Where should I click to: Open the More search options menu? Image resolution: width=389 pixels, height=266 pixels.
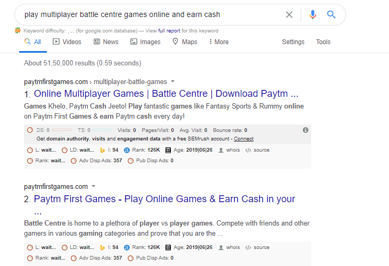(219, 42)
